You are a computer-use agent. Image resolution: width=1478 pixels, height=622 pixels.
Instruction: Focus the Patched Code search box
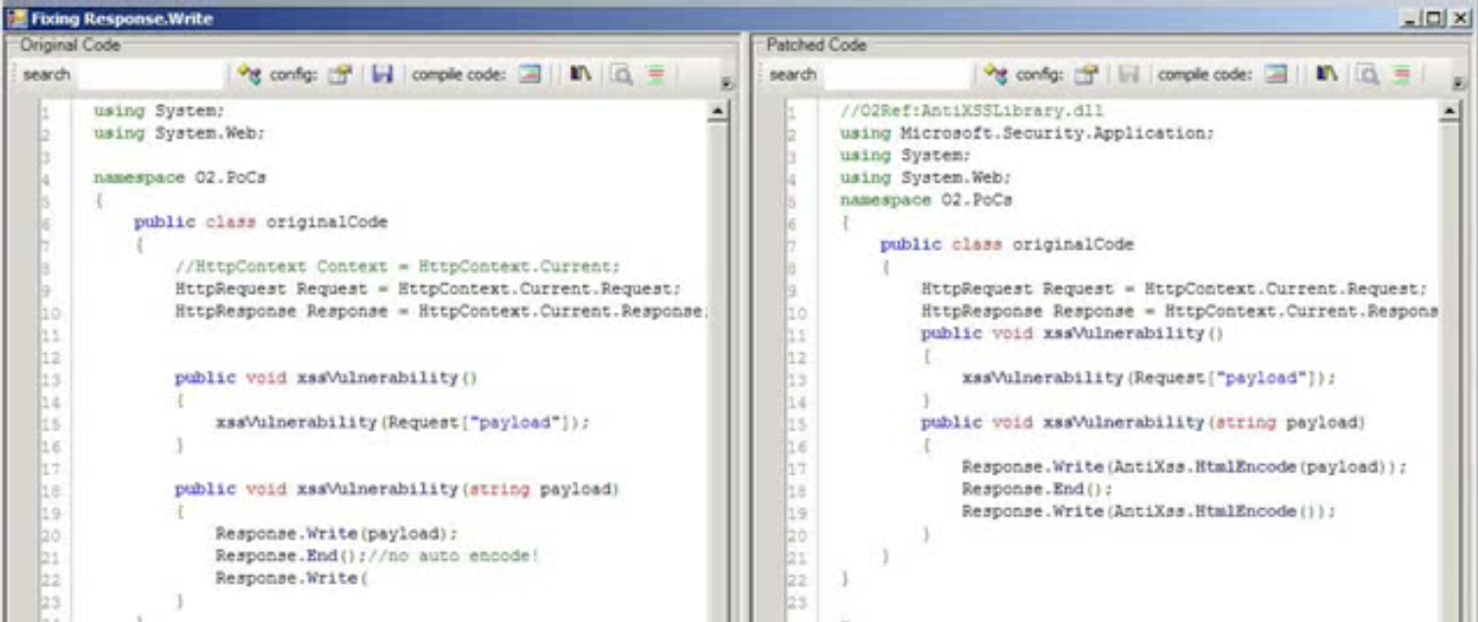897,75
